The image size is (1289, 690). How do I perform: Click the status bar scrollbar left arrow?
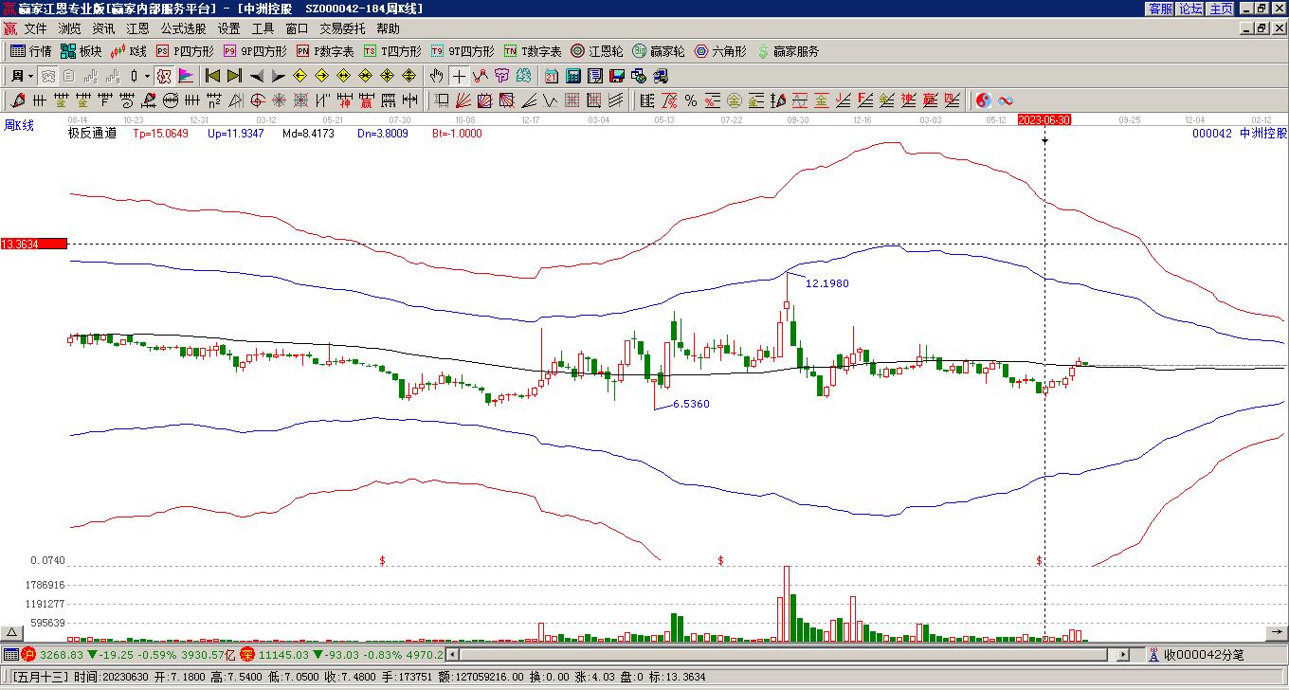point(452,654)
